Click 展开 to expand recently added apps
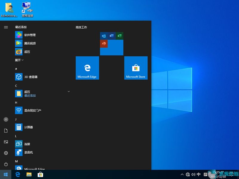The width and height of the screenshot is (239, 179). pos(19,60)
